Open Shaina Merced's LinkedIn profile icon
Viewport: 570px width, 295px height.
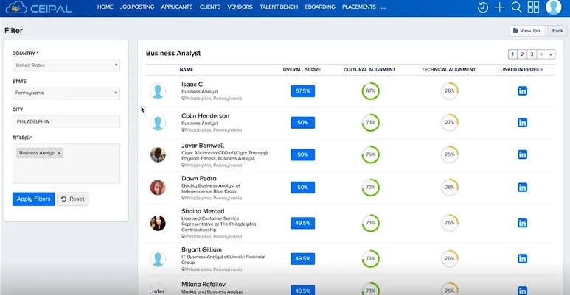tap(522, 223)
